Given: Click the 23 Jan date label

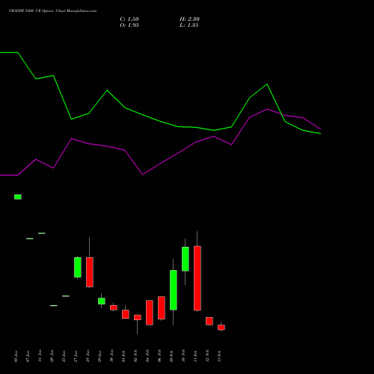Looking at the screenshot, I should pyautogui.click(x=64, y=356).
